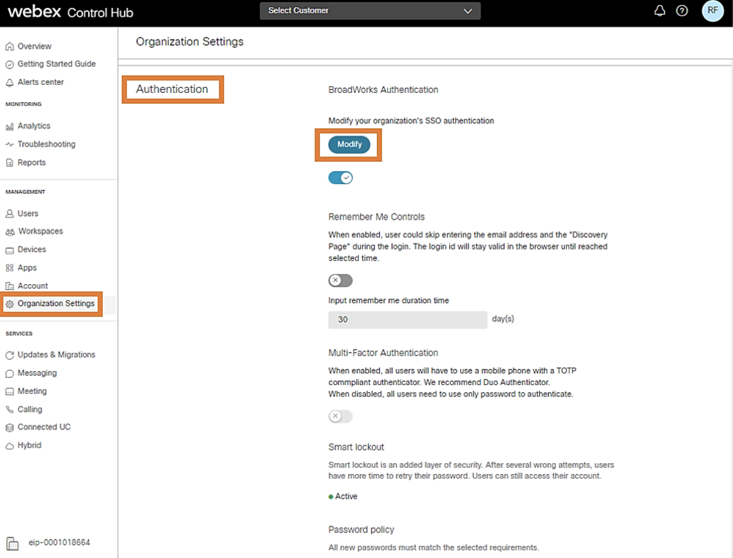Viewport: 733px width, 558px height.
Task: Open Reports page
Action: (31, 162)
